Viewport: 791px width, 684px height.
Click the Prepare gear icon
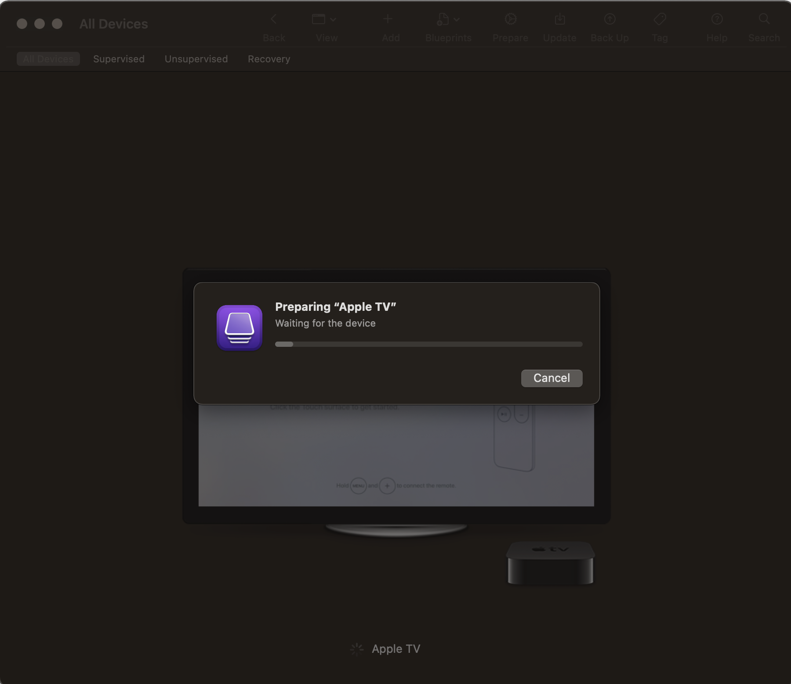pyautogui.click(x=510, y=19)
